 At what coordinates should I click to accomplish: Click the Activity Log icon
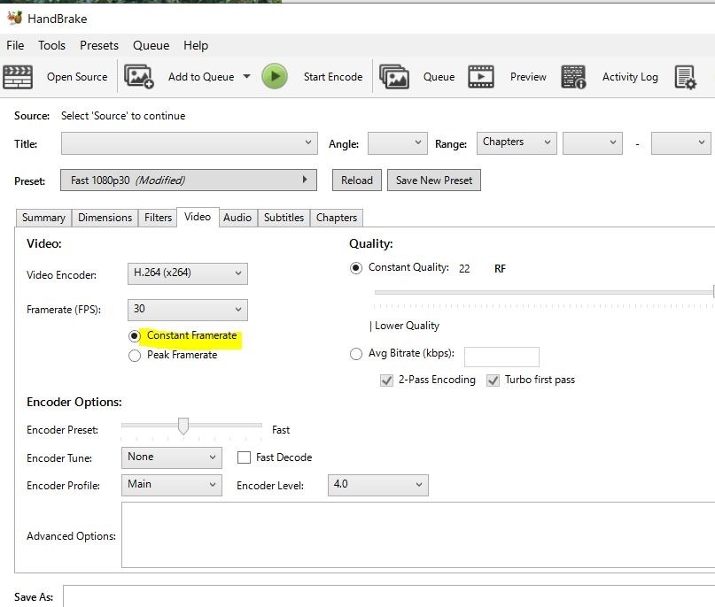point(573,76)
